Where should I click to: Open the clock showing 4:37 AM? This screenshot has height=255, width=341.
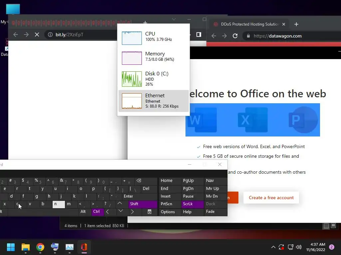(x=316, y=247)
